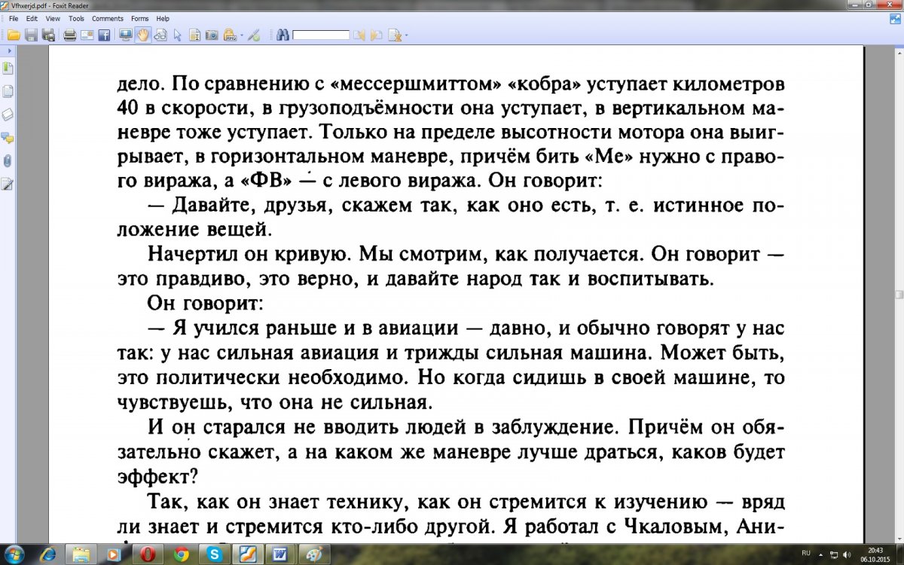Expand the left navigation panel arrow
904x565 pixels.
[x=8, y=50]
